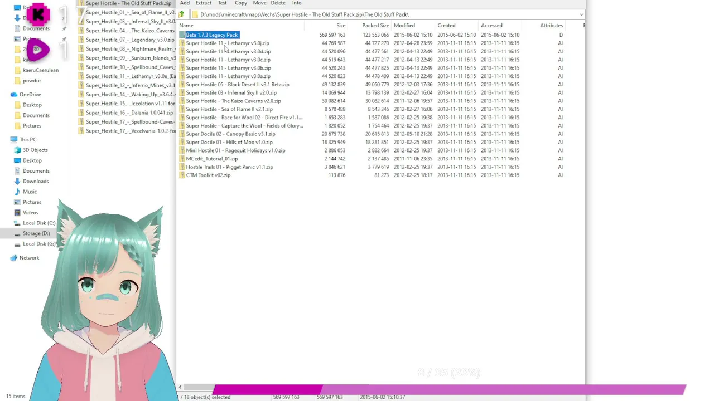This screenshot has width=714, height=401.
Task: Click the zip icon of Super Docile 02 - Canopy Basic
Action: 182,134
